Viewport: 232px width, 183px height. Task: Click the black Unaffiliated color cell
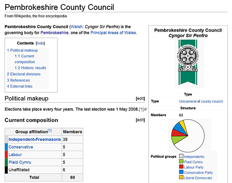pyautogui.click(x=6, y=170)
